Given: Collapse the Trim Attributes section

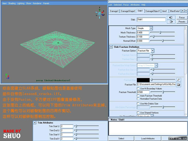Looking at the screenshot, I should 35,122.
